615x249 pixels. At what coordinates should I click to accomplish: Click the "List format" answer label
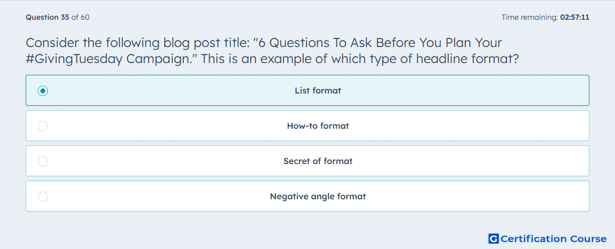318,91
